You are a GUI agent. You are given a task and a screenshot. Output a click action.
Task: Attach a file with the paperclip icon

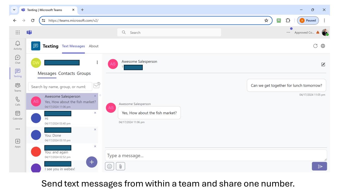tap(121, 166)
